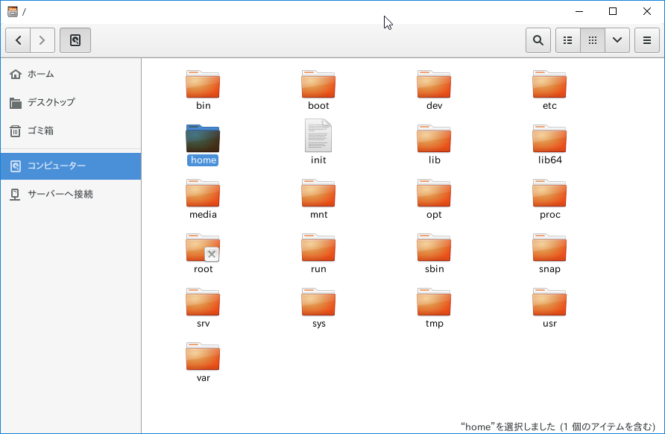This screenshot has height=434, width=665.
Task: Click the highlighted "home" name label
Action: 203,160
